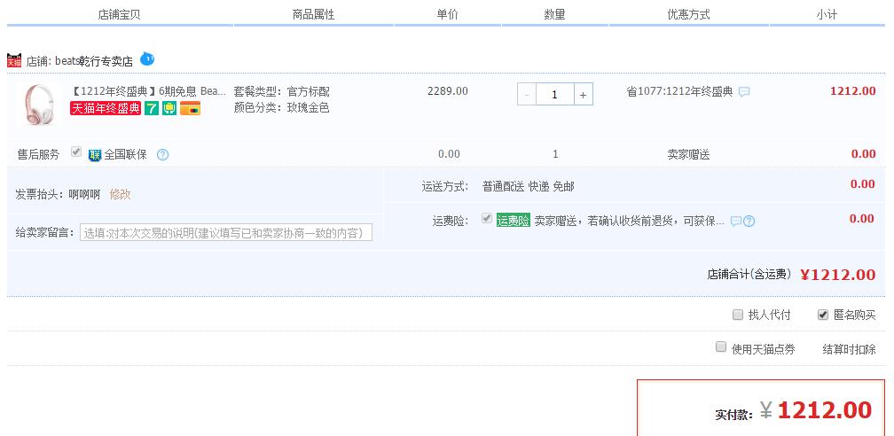The width and height of the screenshot is (894, 436).
Task: Open help question mark for 运费险
Action: tap(749, 222)
